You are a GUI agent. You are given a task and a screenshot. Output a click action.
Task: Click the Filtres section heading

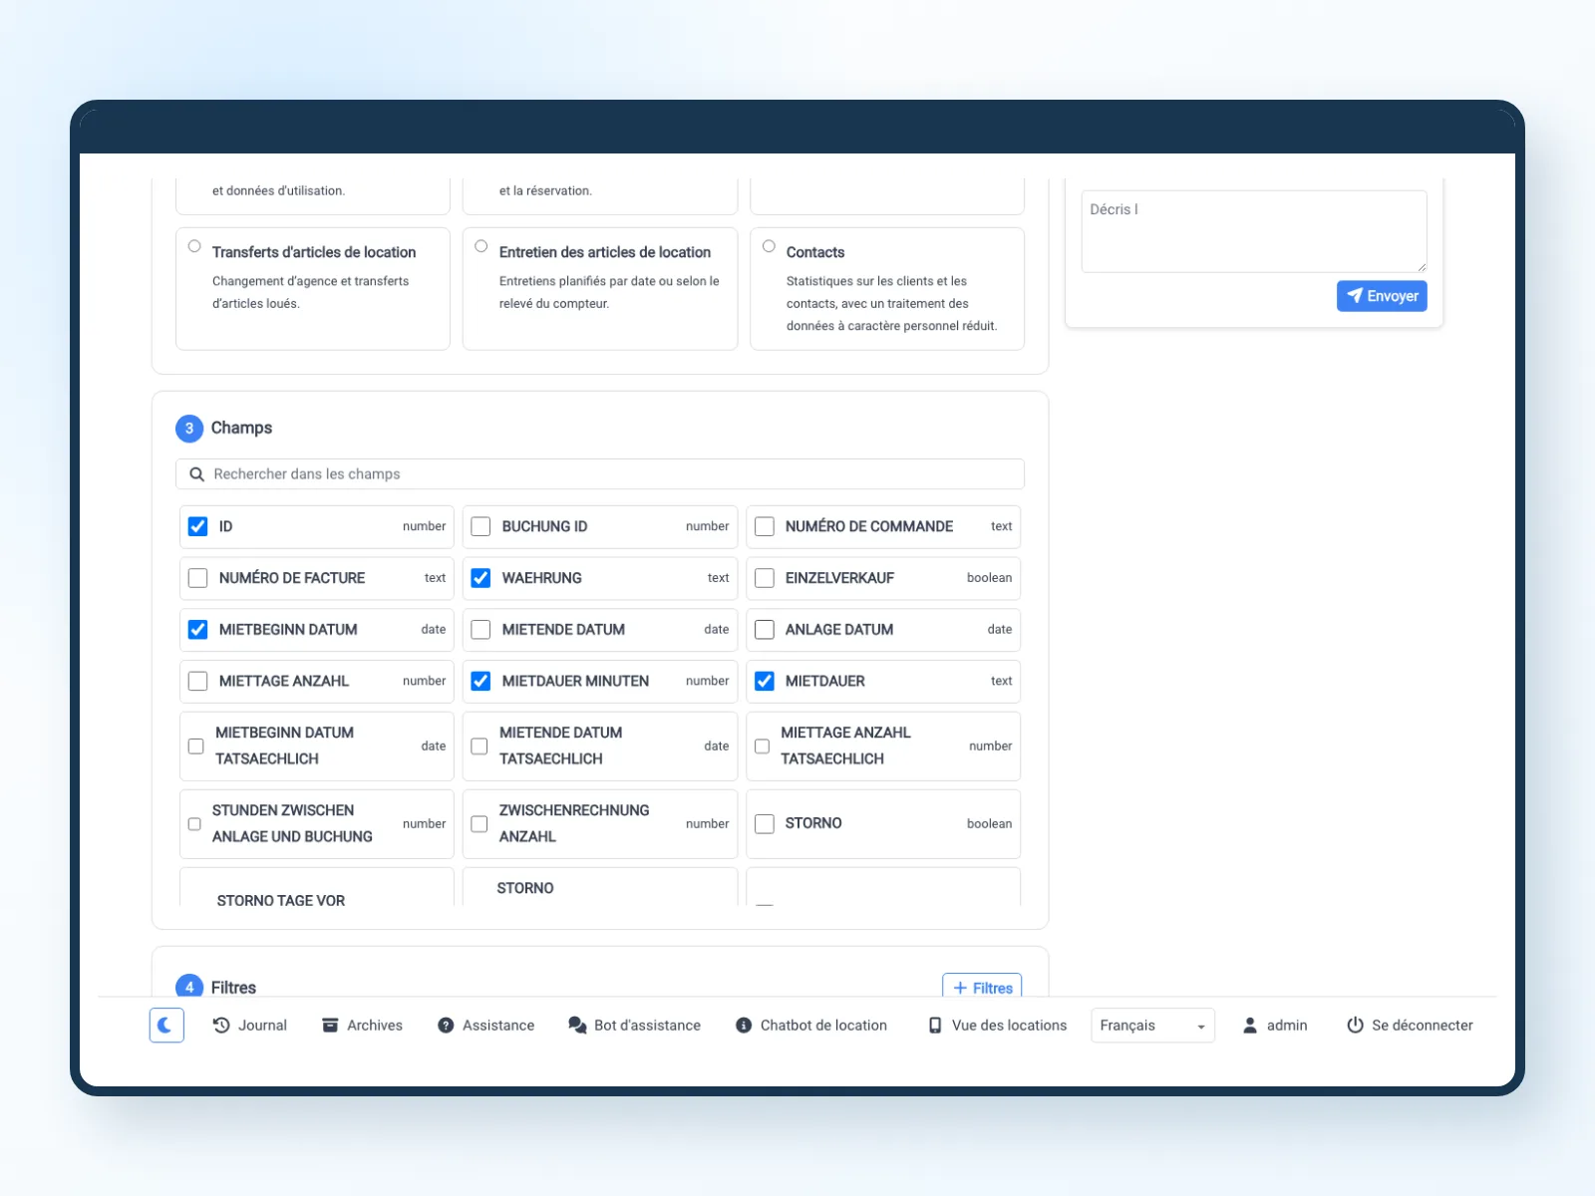[x=233, y=987]
